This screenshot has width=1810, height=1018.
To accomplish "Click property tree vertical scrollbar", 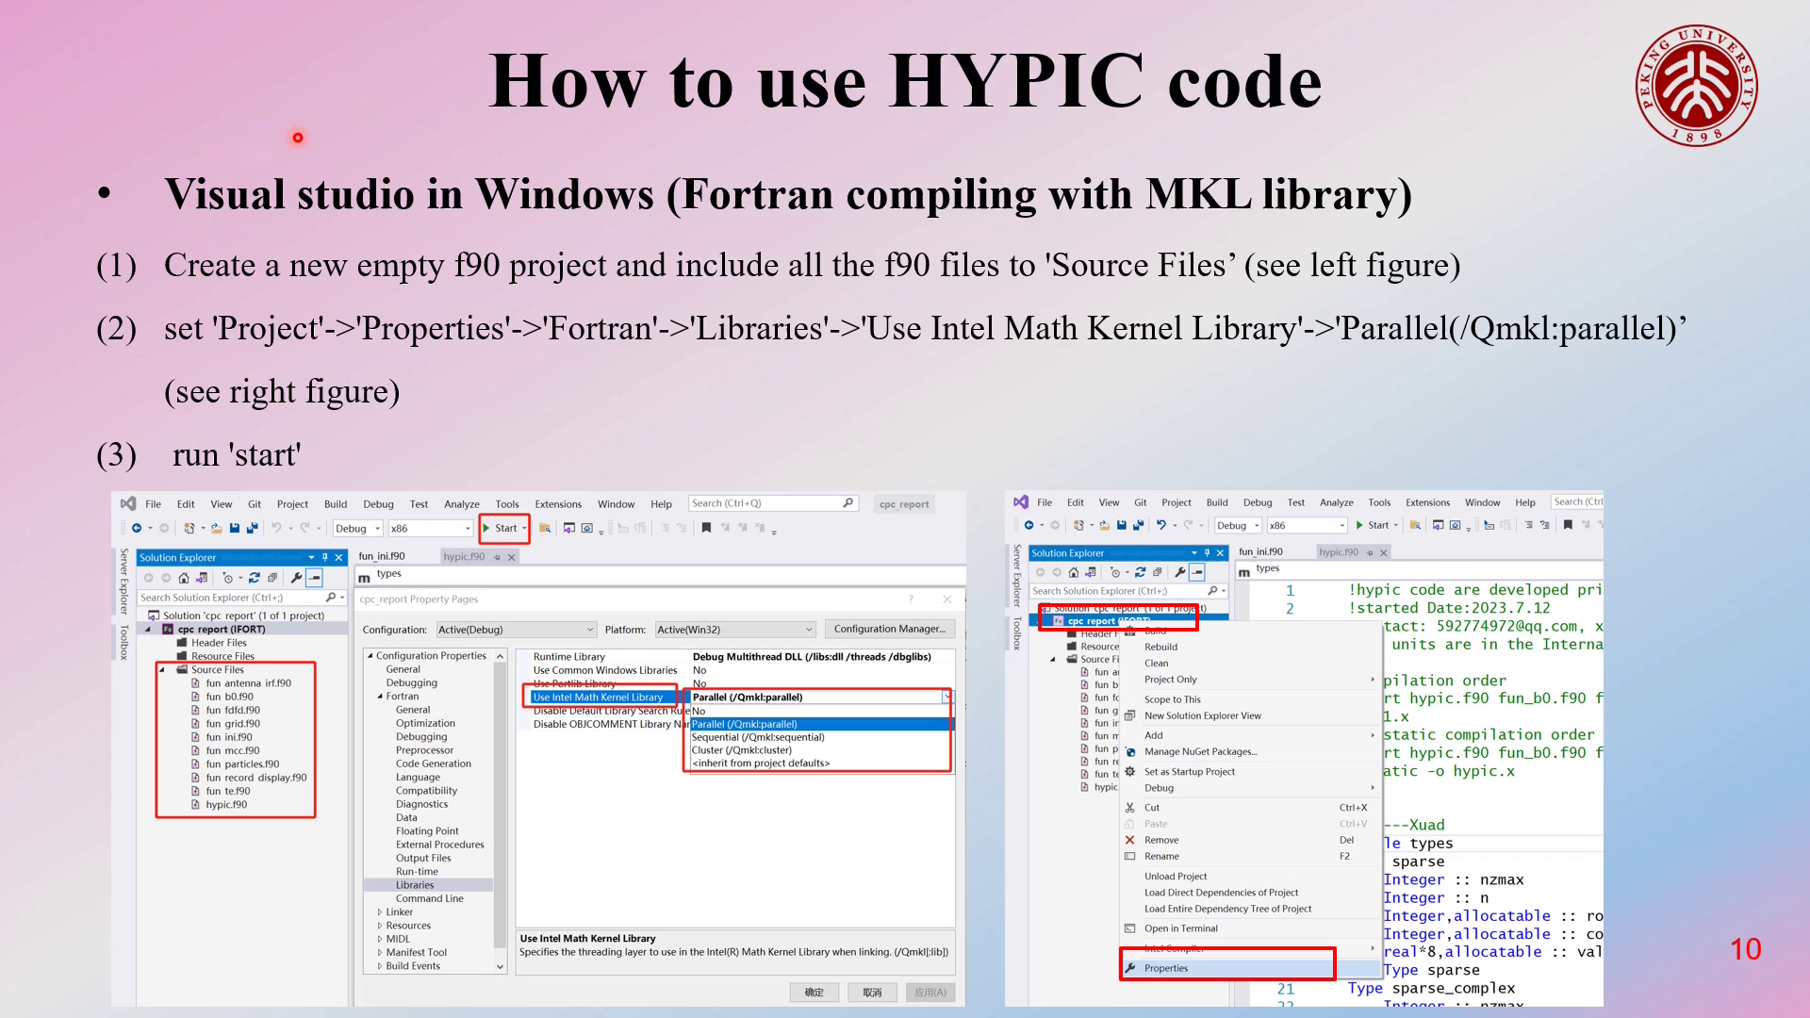I will 501,811.
